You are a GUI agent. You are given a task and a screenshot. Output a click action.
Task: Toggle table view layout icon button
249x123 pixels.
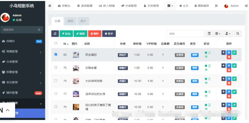pos(209,34)
